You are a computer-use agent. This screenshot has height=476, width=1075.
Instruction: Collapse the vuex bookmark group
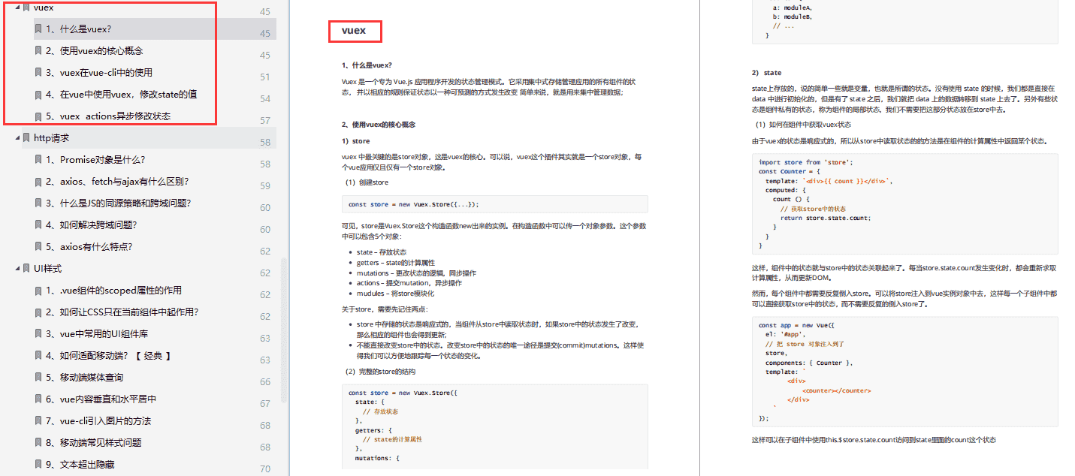[17, 8]
